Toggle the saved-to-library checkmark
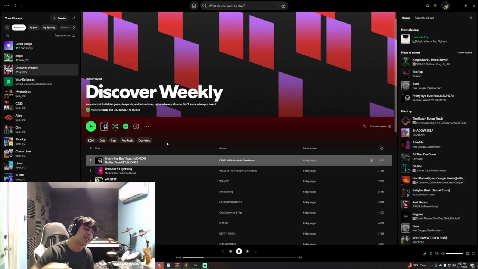 coord(125,126)
